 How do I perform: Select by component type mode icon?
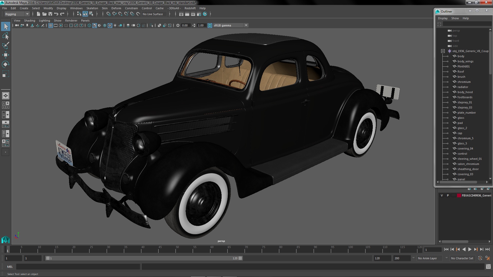91,14
